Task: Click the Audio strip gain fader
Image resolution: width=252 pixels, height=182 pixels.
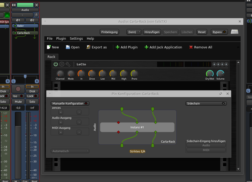Action: pos(18,145)
